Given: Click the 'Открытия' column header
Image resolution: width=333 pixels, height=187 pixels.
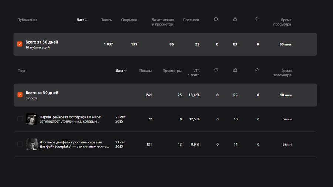Looking at the screenshot, I should click(x=129, y=20).
